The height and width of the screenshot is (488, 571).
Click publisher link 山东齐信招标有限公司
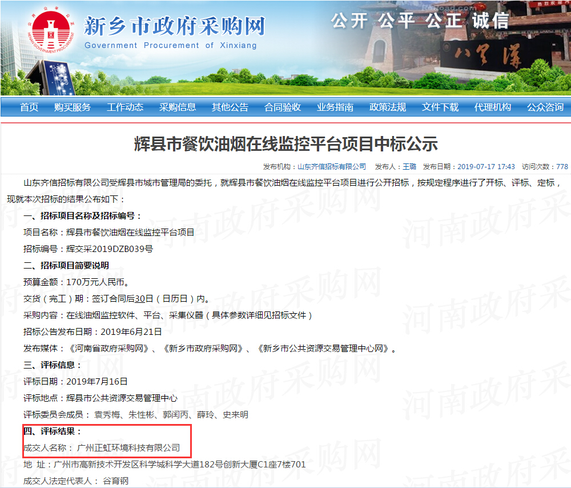(x=332, y=166)
